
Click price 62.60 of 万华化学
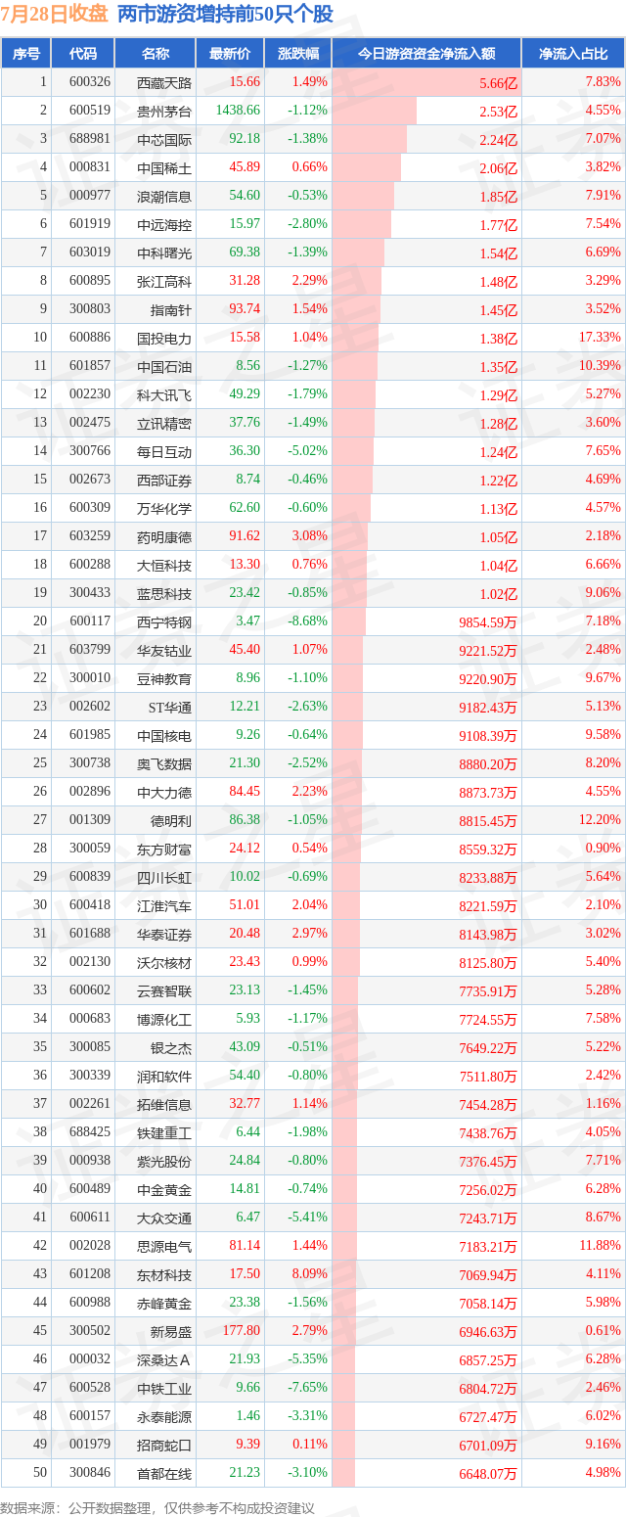[x=245, y=508]
